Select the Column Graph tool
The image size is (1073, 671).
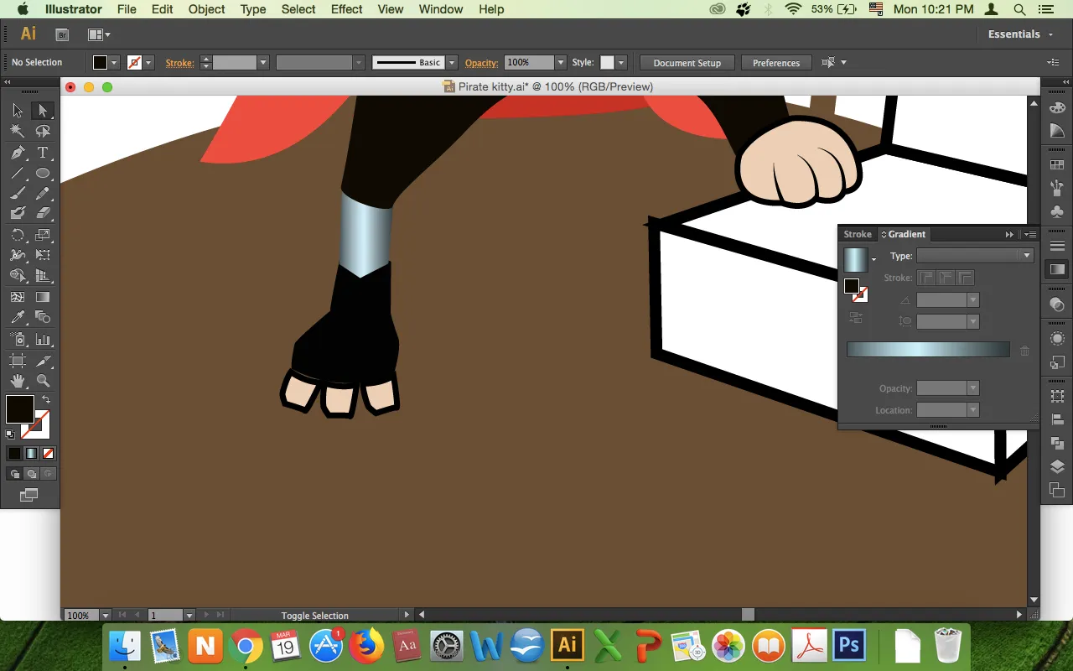[43, 340]
